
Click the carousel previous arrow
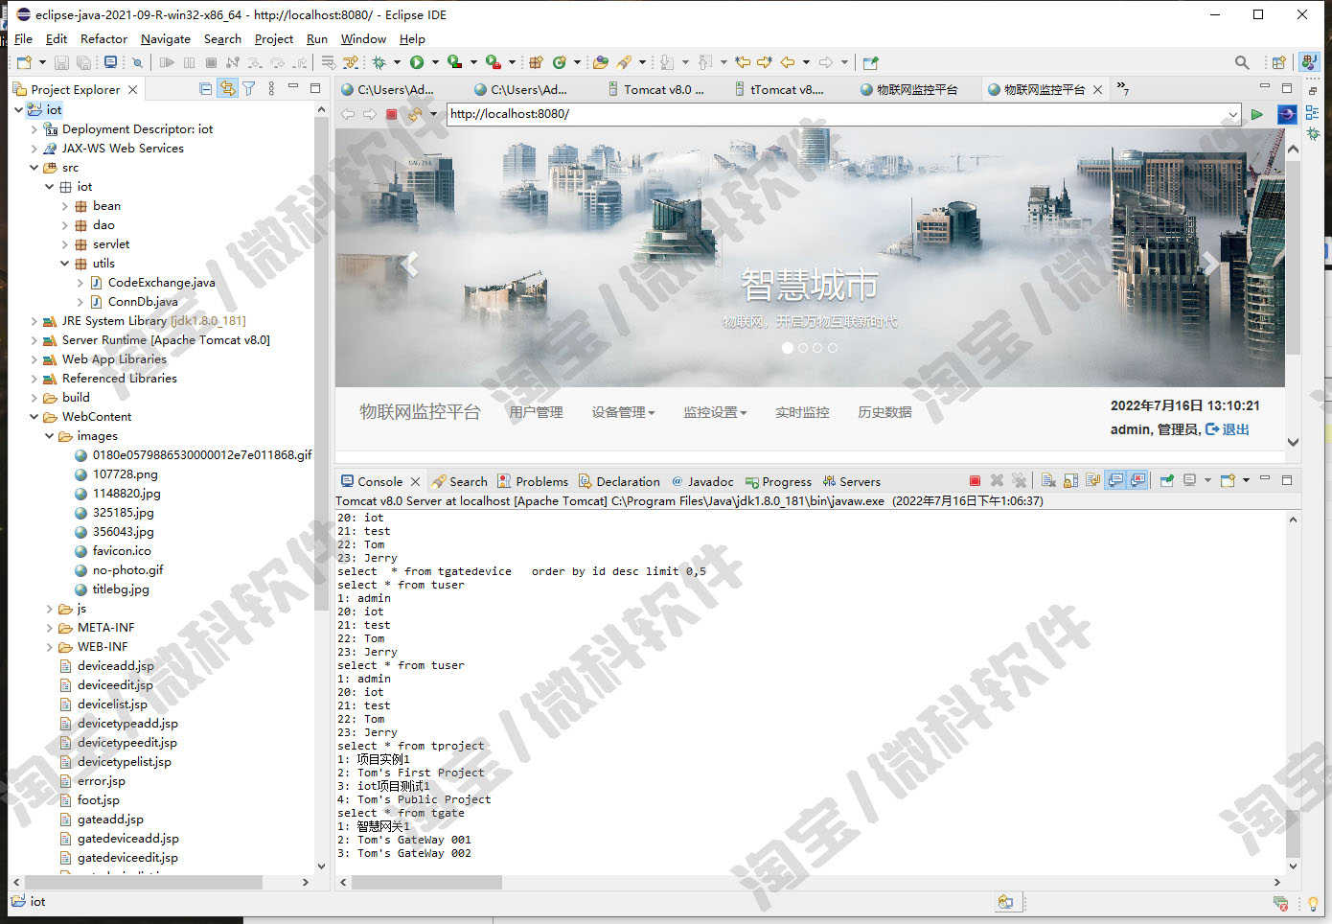point(411,264)
